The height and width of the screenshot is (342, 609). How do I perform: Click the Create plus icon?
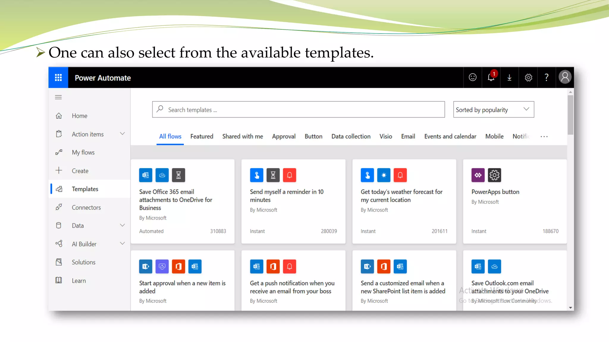(59, 170)
